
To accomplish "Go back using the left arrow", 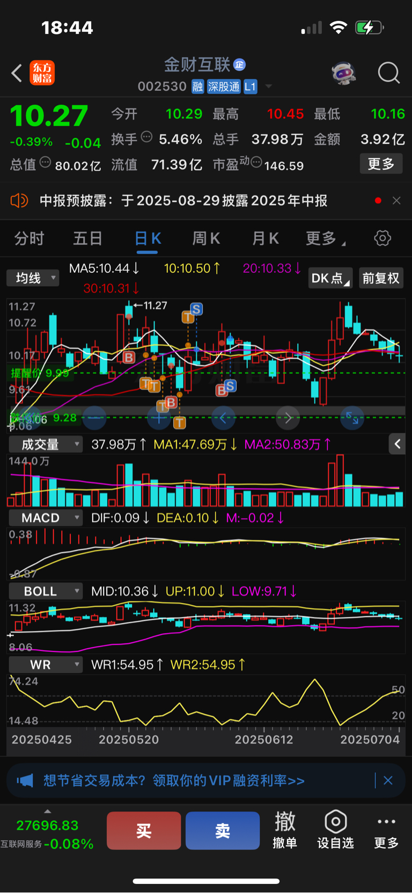I will (x=17, y=73).
